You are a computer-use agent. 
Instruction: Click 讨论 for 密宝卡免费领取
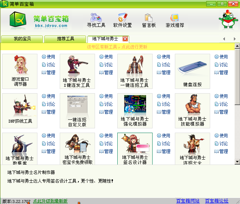(106, 143)
